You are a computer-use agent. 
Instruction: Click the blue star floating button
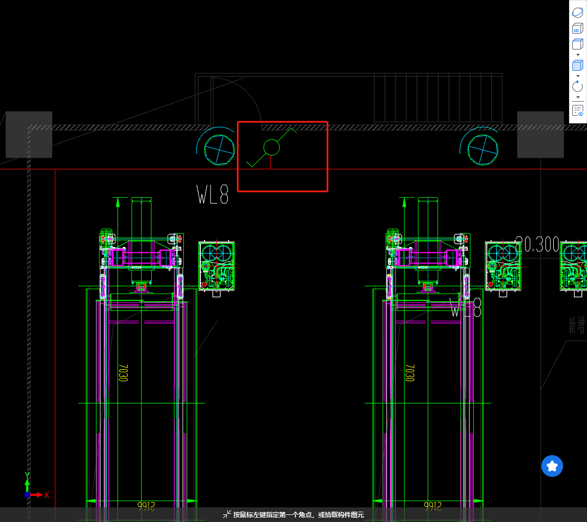(552, 466)
